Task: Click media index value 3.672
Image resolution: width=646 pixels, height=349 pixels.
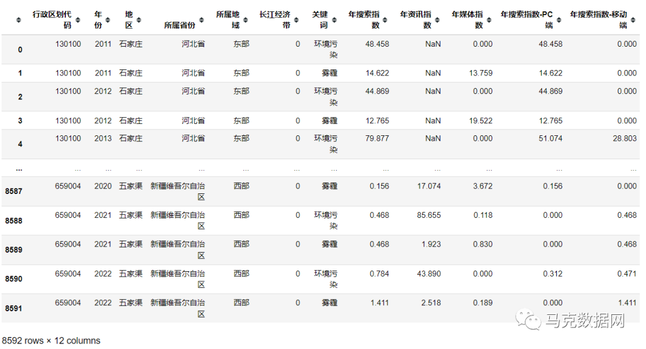Action: 483,186
